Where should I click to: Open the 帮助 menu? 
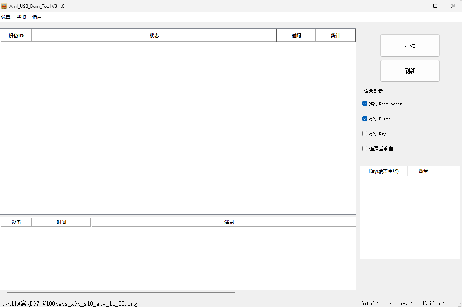point(21,17)
